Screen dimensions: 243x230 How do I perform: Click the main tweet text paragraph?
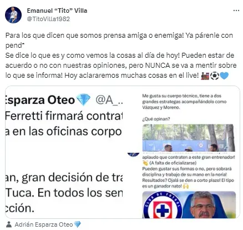pyautogui.click(x=121, y=56)
